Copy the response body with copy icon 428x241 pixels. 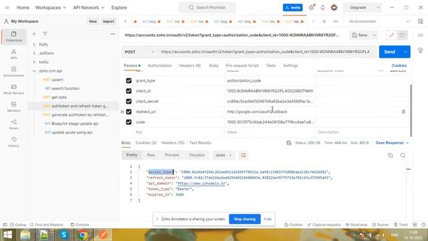[391, 155]
